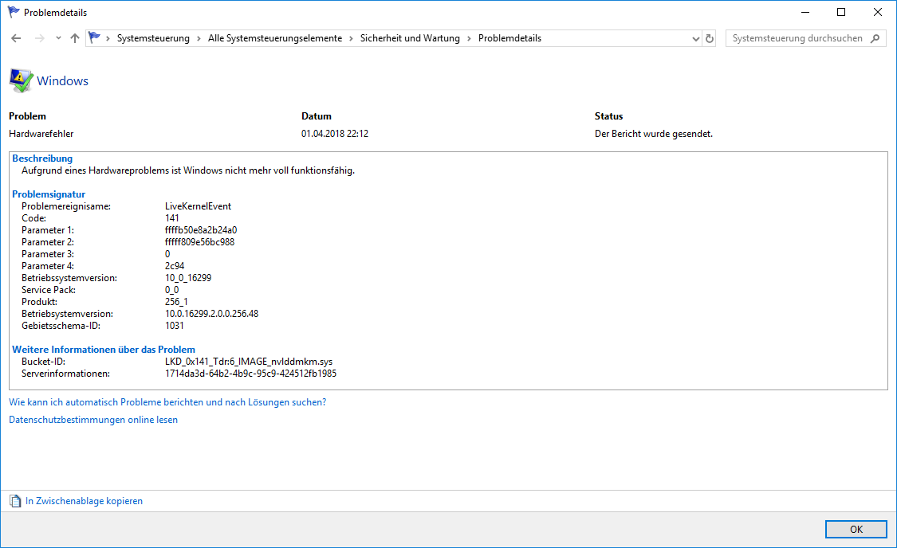This screenshot has height=548, width=897.
Task: Select Gebietsschema-ID value 1031
Action: (175, 326)
